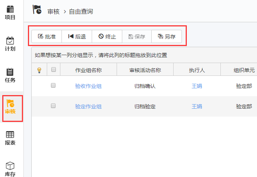Click the flag-clock icon in page header
Image resolution: width=257 pixels, height=177 pixels.
click(x=37, y=10)
